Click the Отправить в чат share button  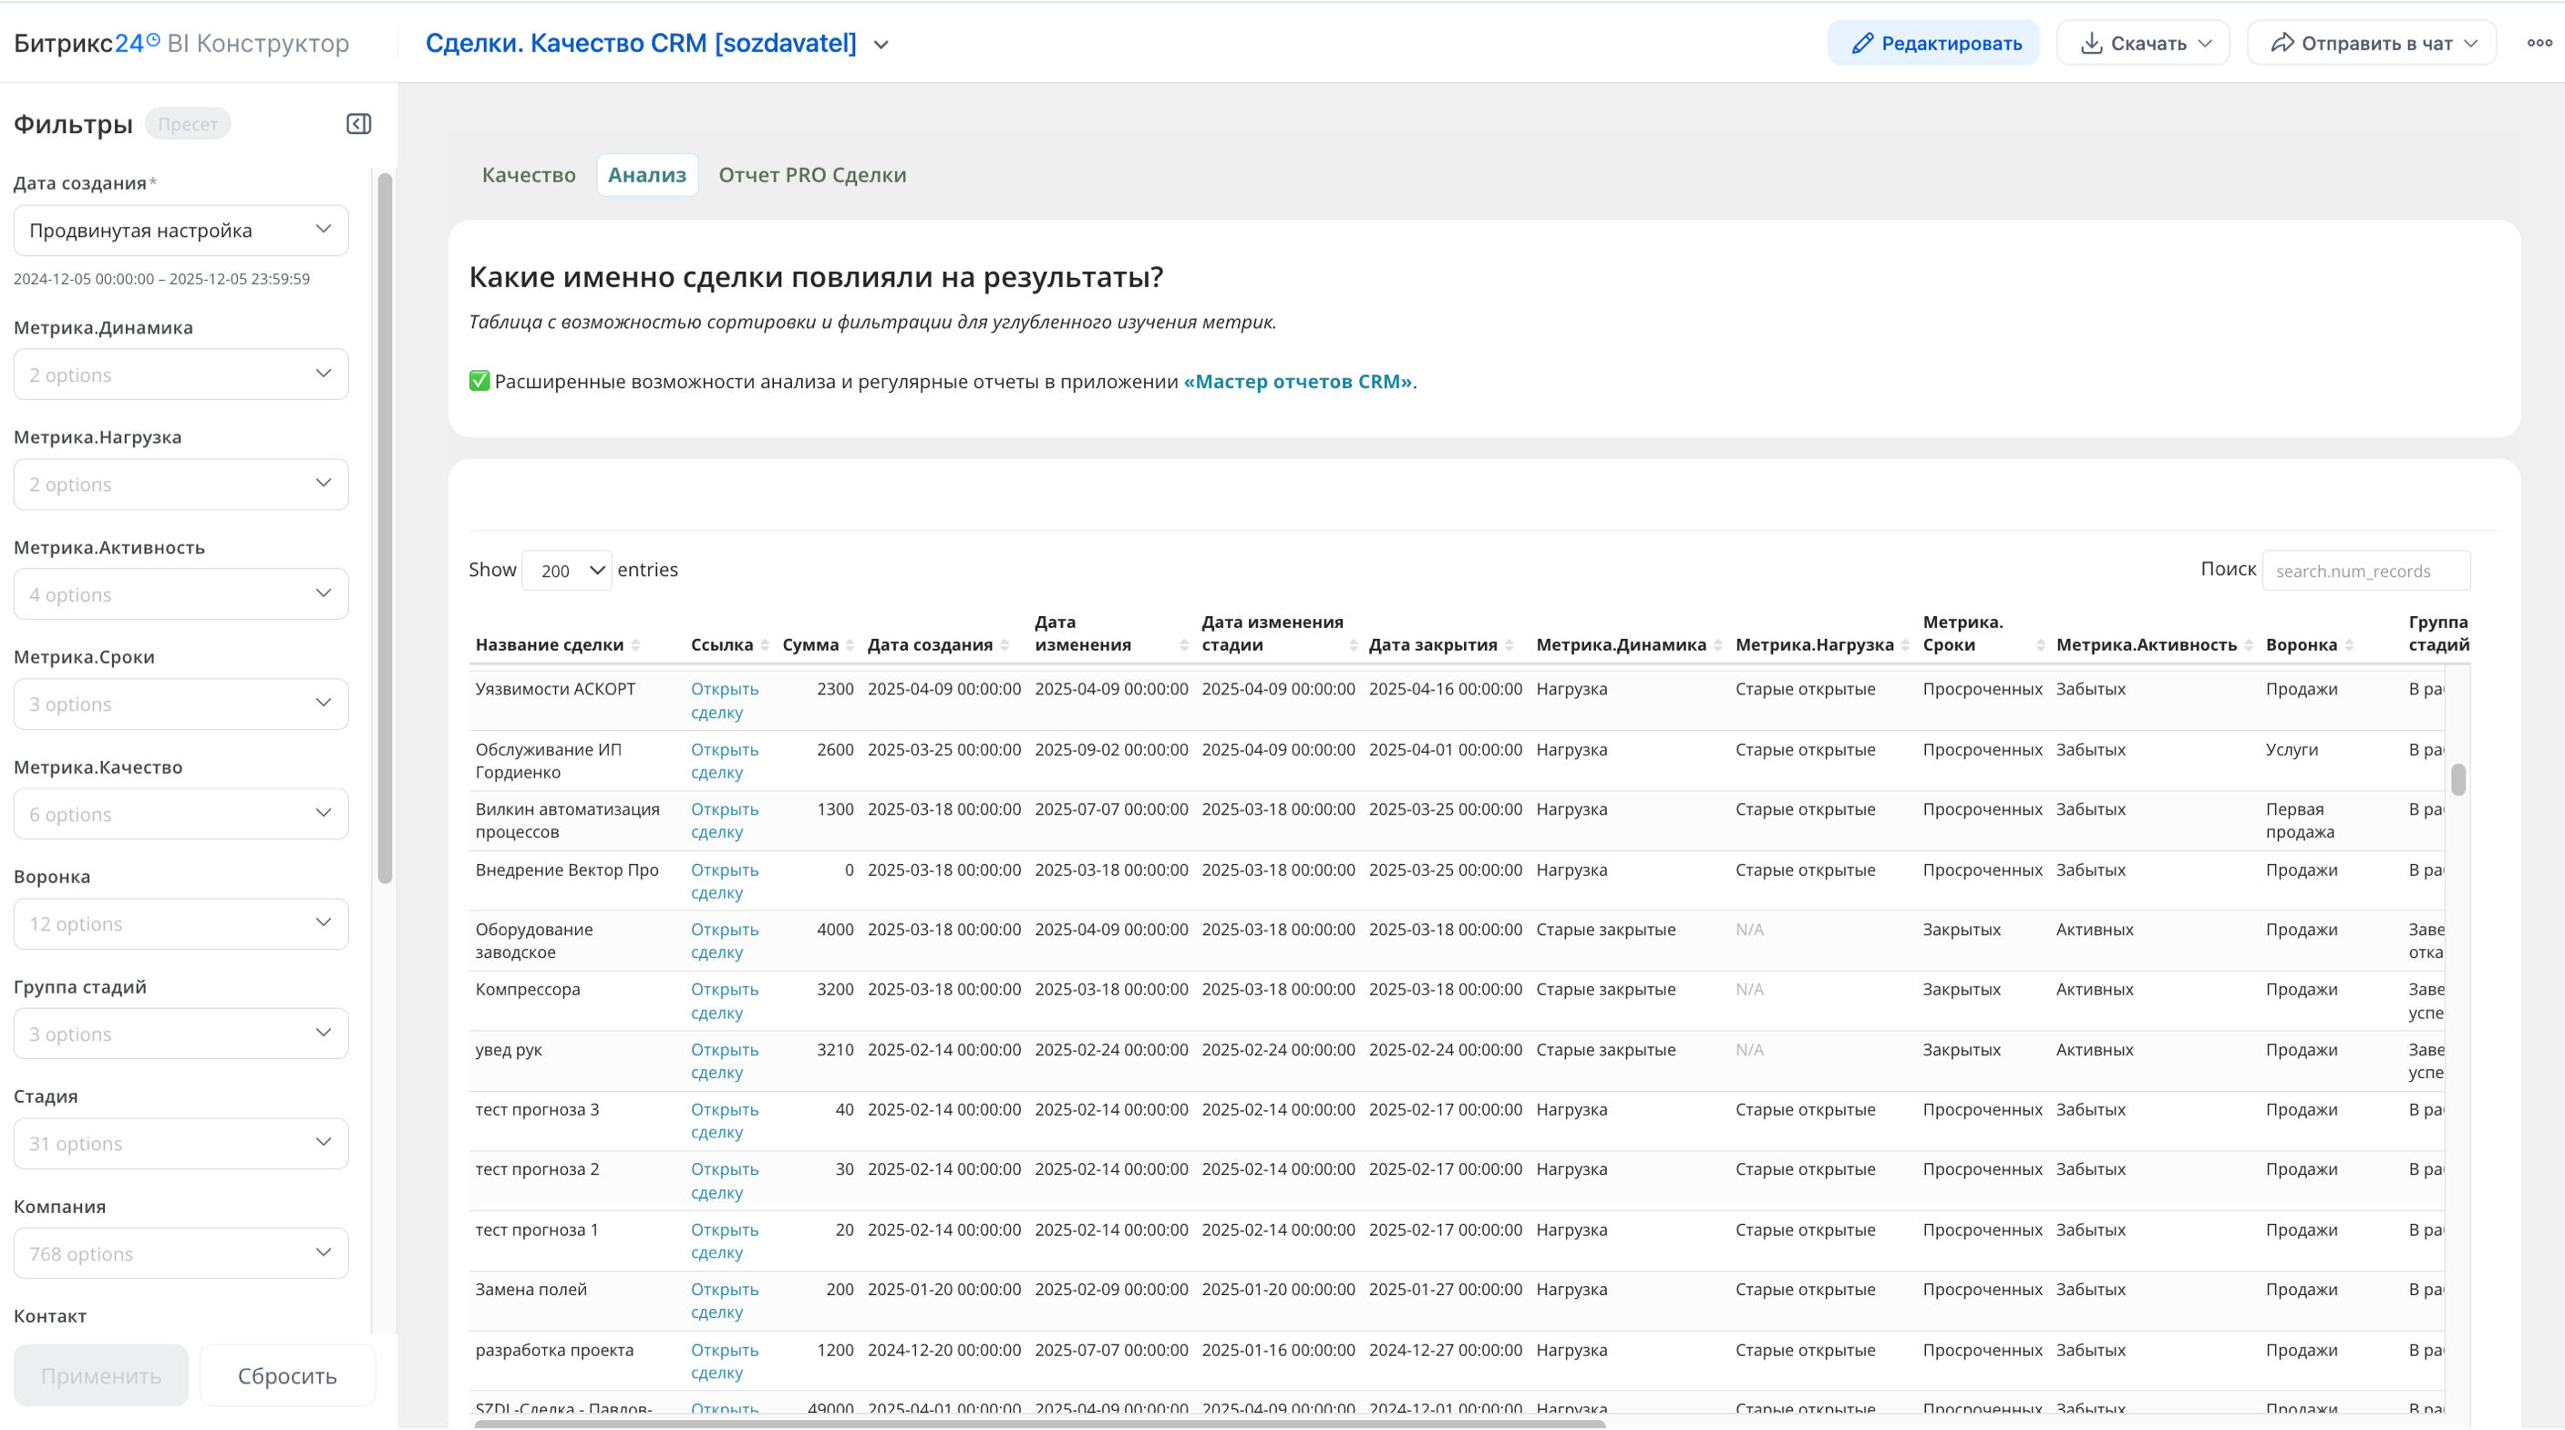coord(2371,43)
